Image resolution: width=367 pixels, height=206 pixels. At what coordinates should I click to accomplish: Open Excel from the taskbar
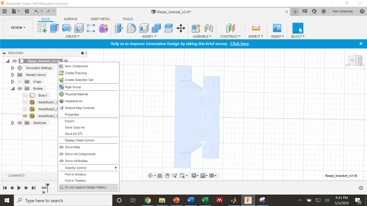205,200
